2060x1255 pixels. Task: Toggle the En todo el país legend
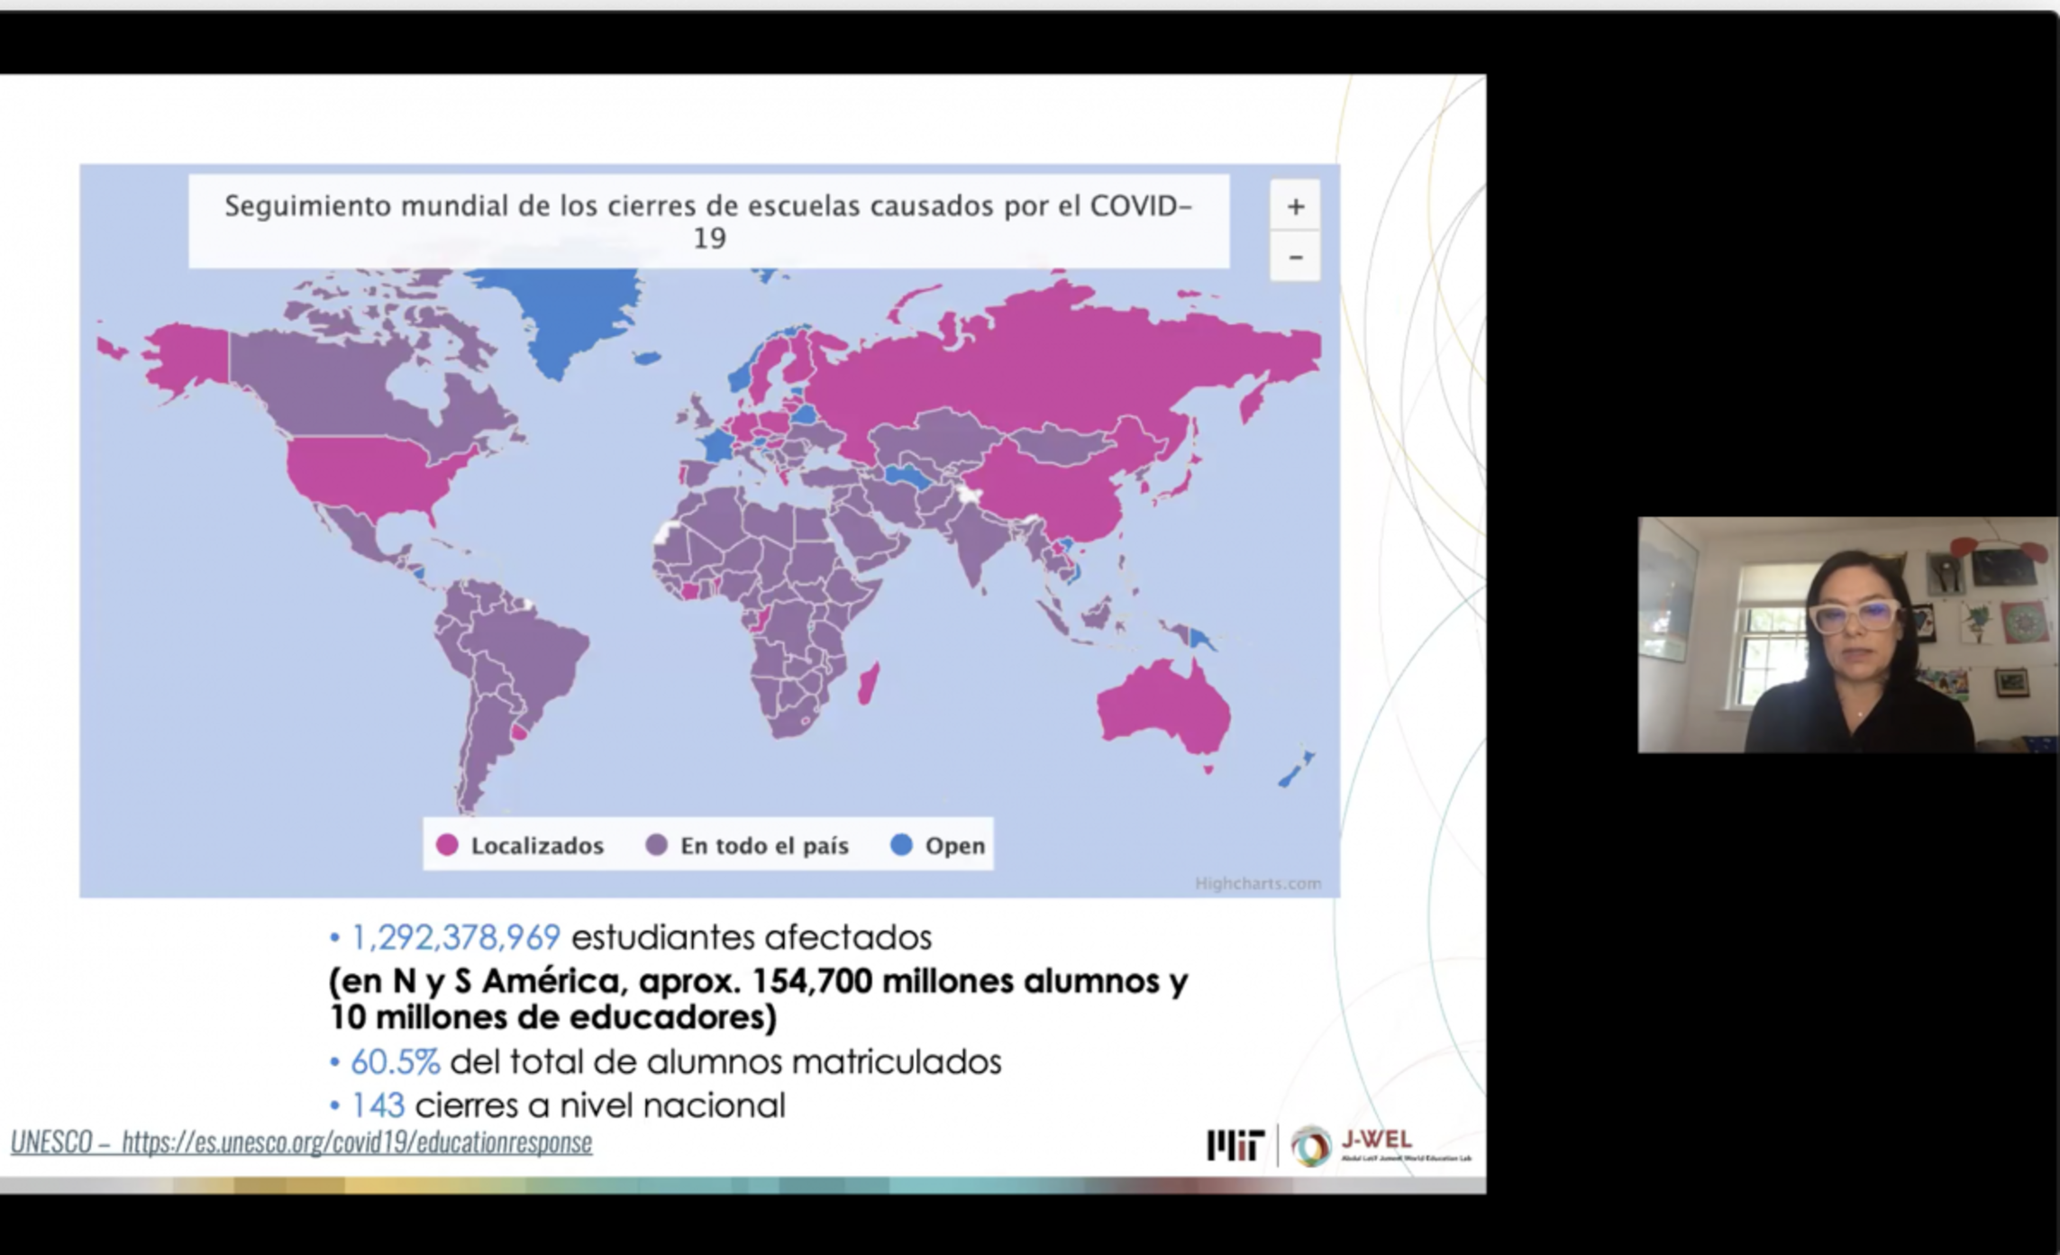(763, 846)
